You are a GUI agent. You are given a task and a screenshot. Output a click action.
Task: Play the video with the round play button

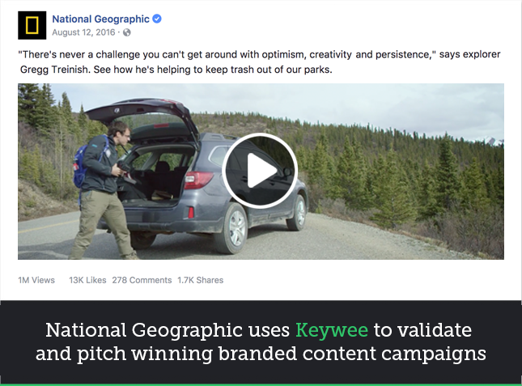tap(260, 171)
